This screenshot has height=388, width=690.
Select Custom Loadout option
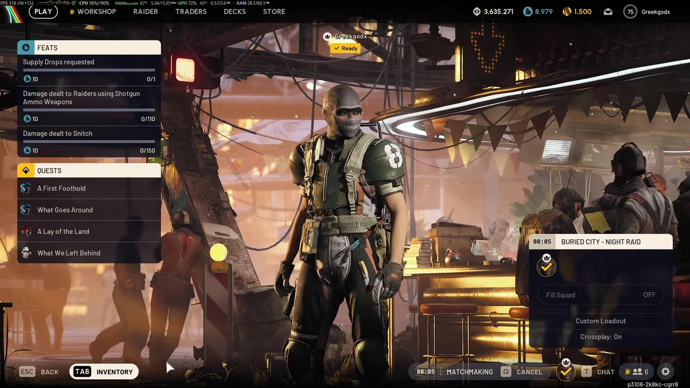click(x=601, y=321)
